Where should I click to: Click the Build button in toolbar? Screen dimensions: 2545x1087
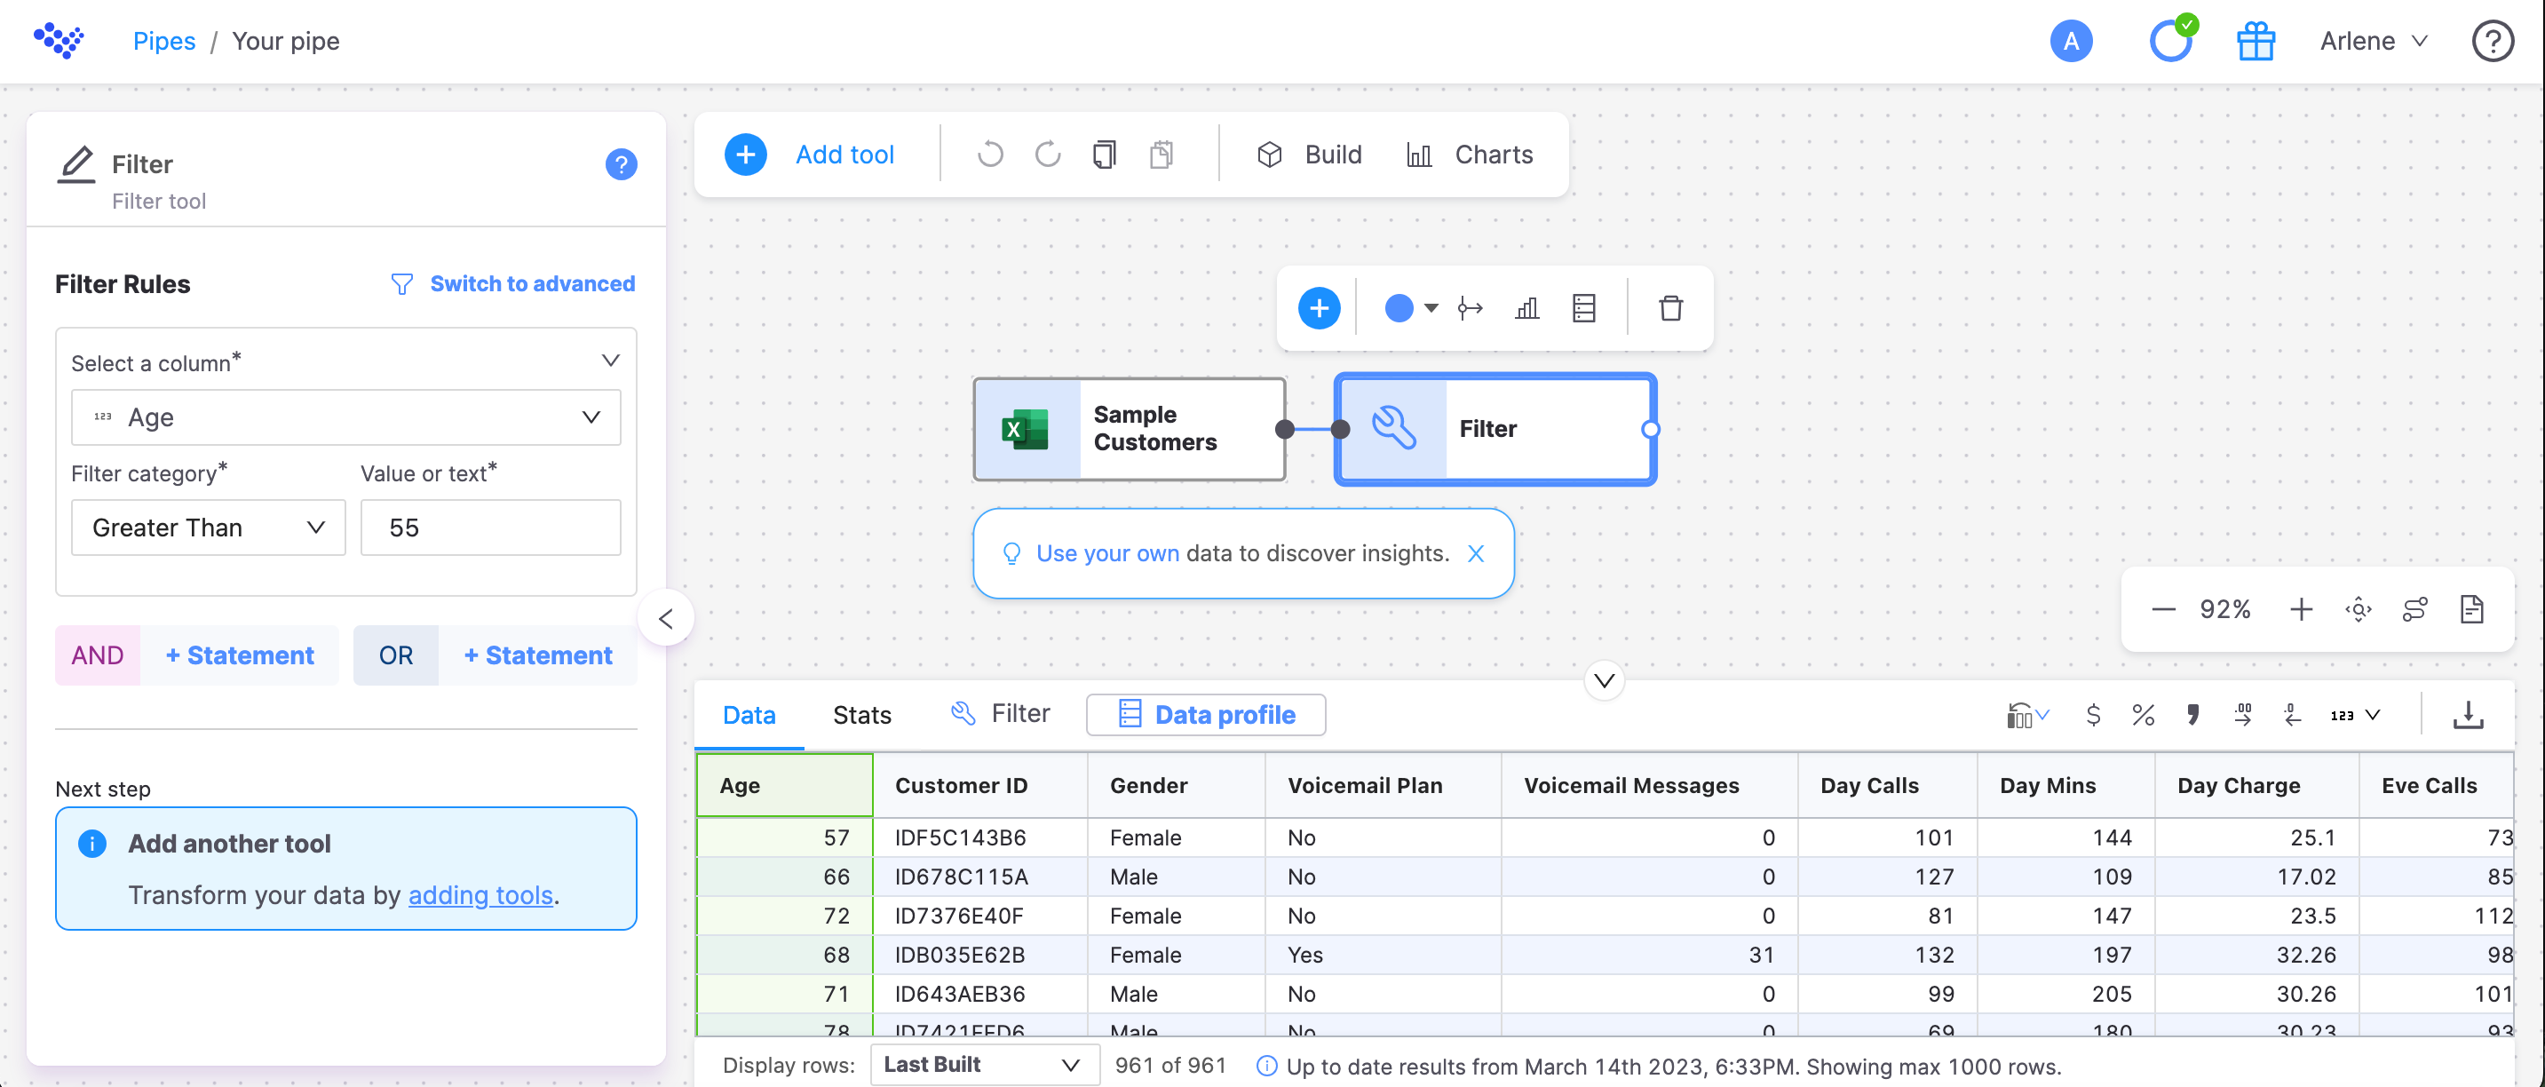tap(1331, 153)
